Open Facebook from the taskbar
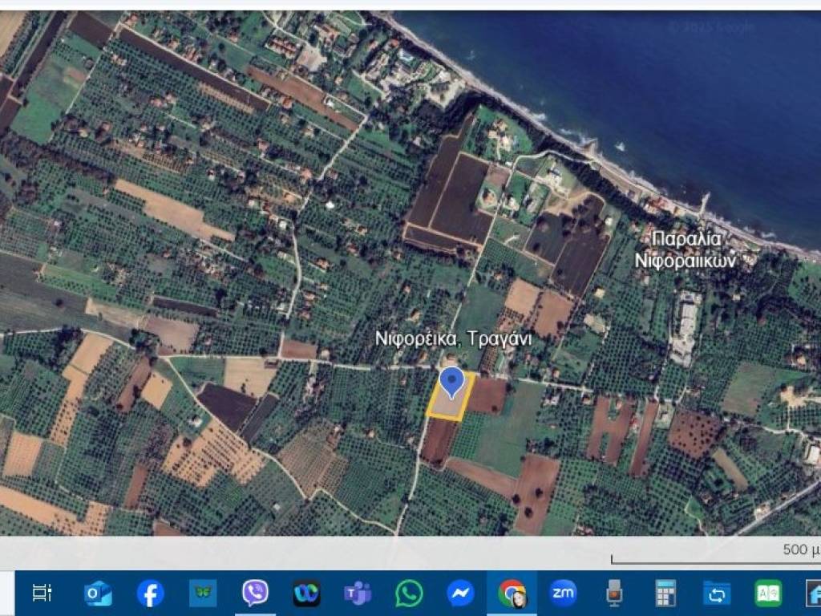Screen dimensions: 821x616 click(x=151, y=594)
